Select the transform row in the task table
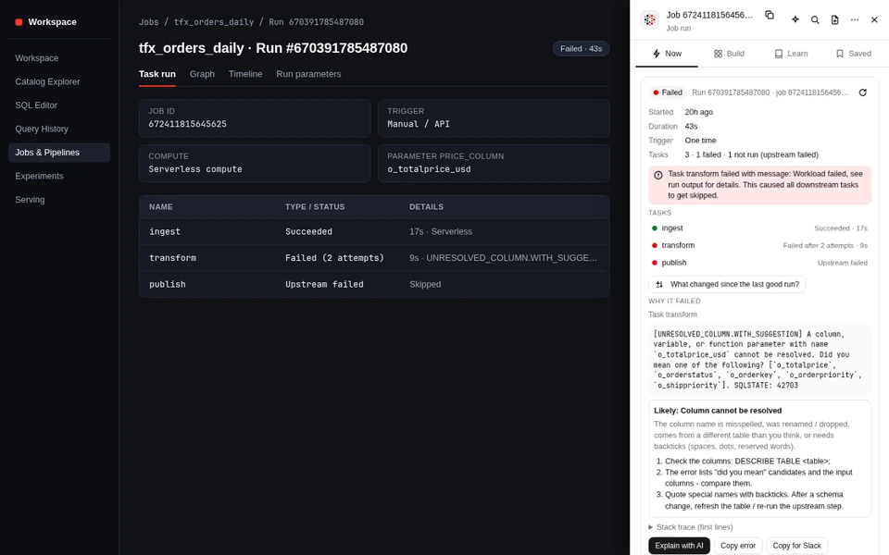 pos(374,258)
